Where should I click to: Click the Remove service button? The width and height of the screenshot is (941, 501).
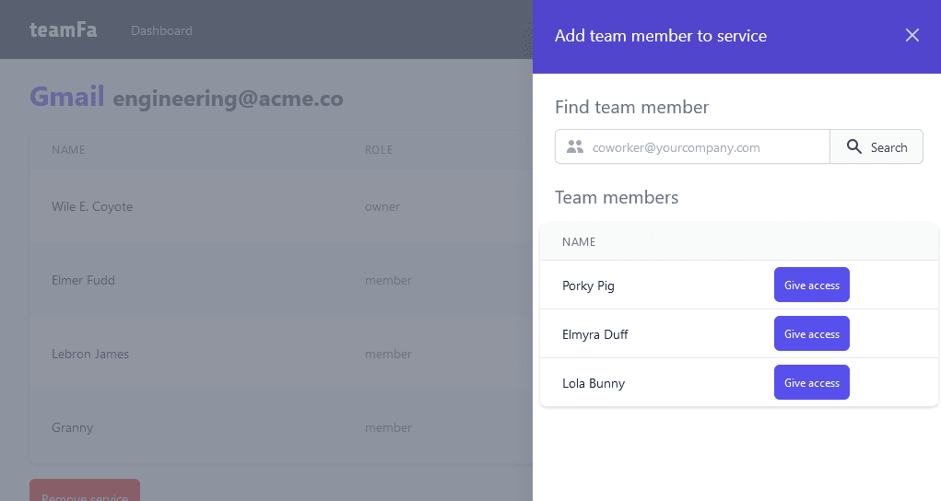[x=85, y=490]
